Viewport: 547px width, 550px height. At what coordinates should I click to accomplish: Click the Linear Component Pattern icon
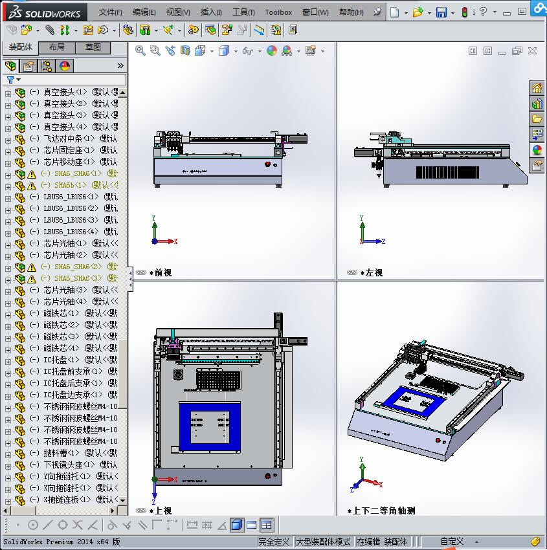65,30
